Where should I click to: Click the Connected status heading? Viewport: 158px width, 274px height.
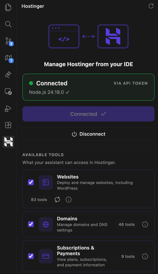tap(52, 83)
